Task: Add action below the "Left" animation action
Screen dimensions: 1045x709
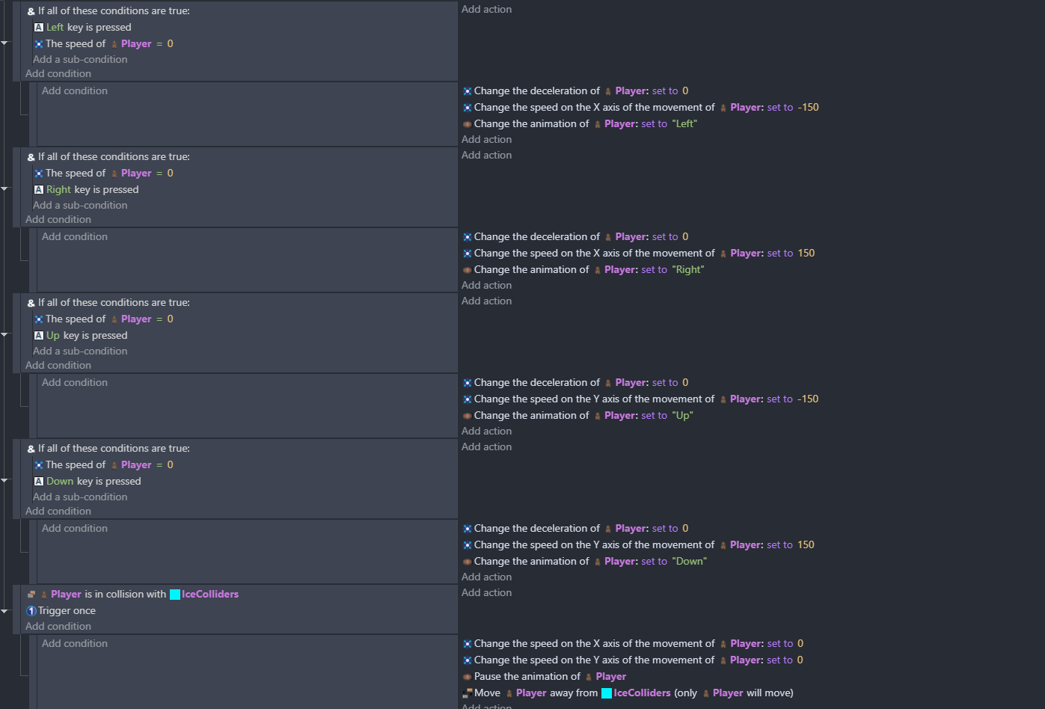Action: click(487, 140)
